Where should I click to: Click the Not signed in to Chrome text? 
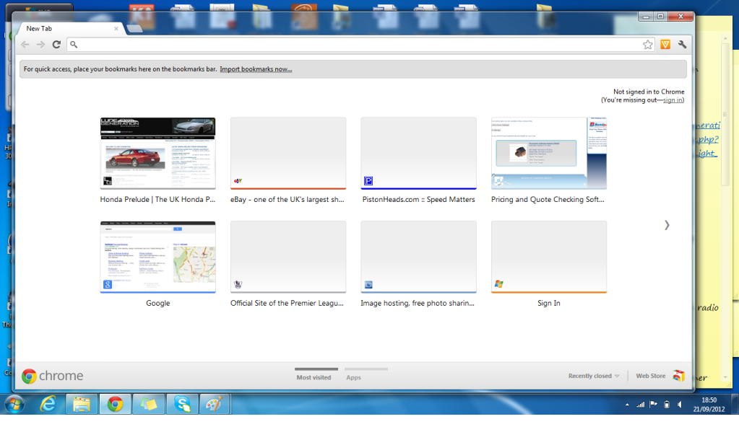(x=649, y=92)
